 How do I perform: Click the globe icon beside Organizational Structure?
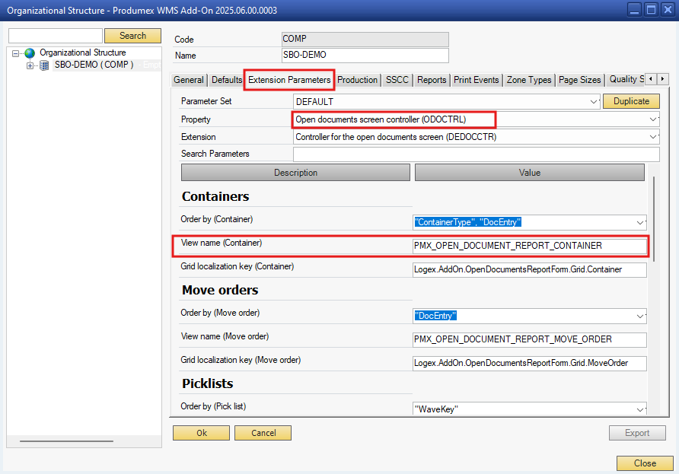click(27, 52)
